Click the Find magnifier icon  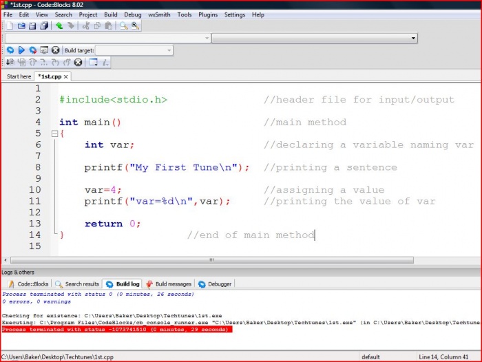pos(123,26)
